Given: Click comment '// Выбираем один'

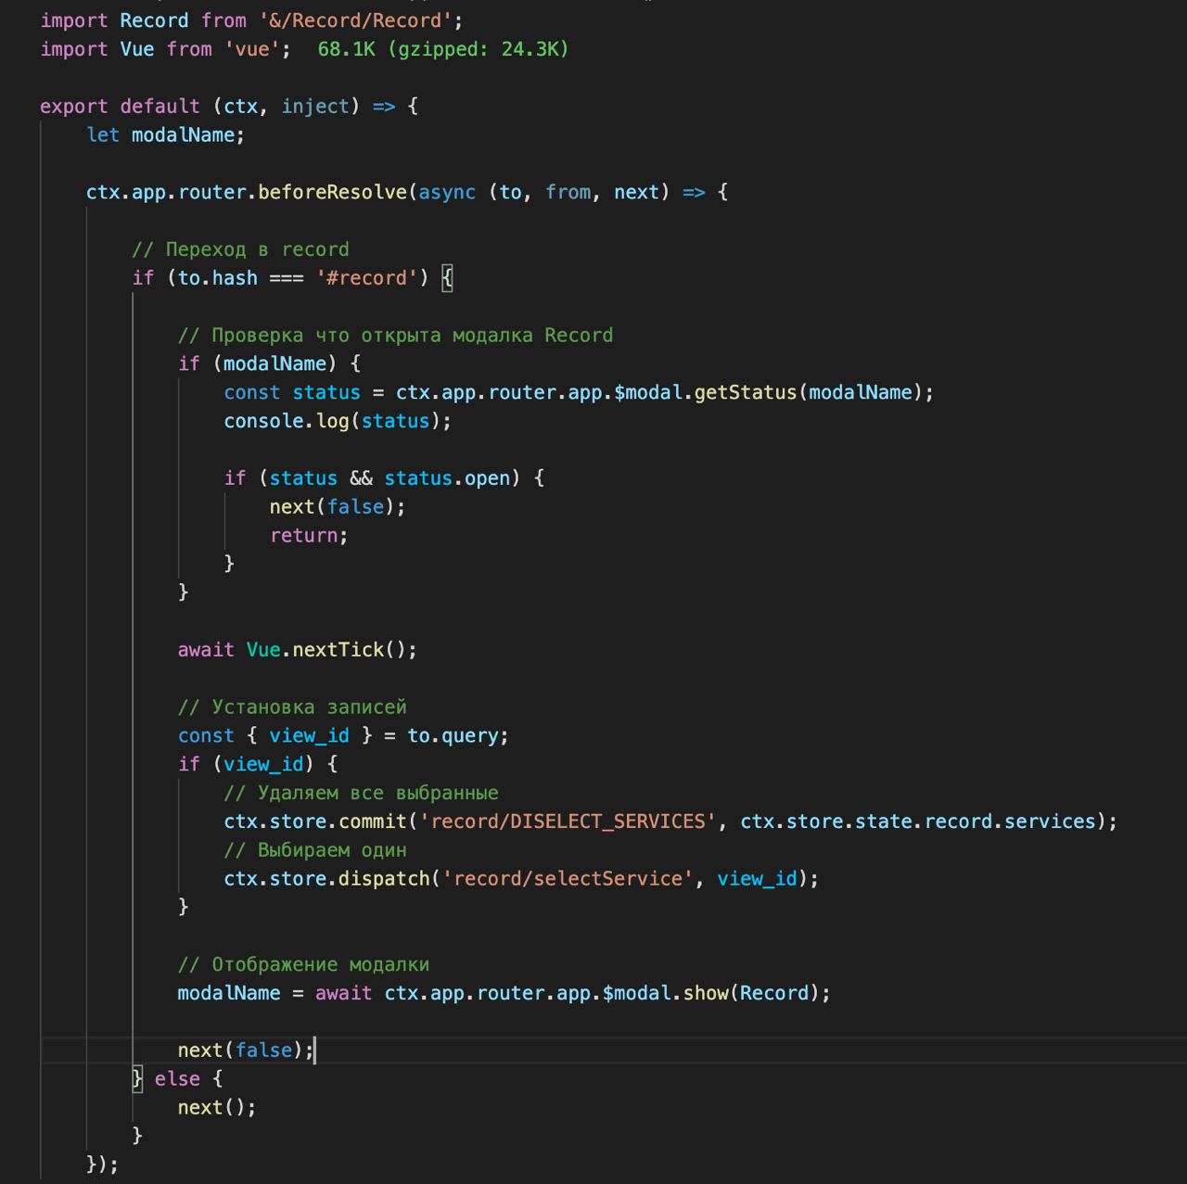Looking at the screenshot, I should (x=315, y=851).
